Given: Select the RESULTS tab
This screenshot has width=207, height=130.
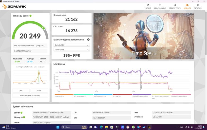Looking at the screenshot, I should coord(187,6).
